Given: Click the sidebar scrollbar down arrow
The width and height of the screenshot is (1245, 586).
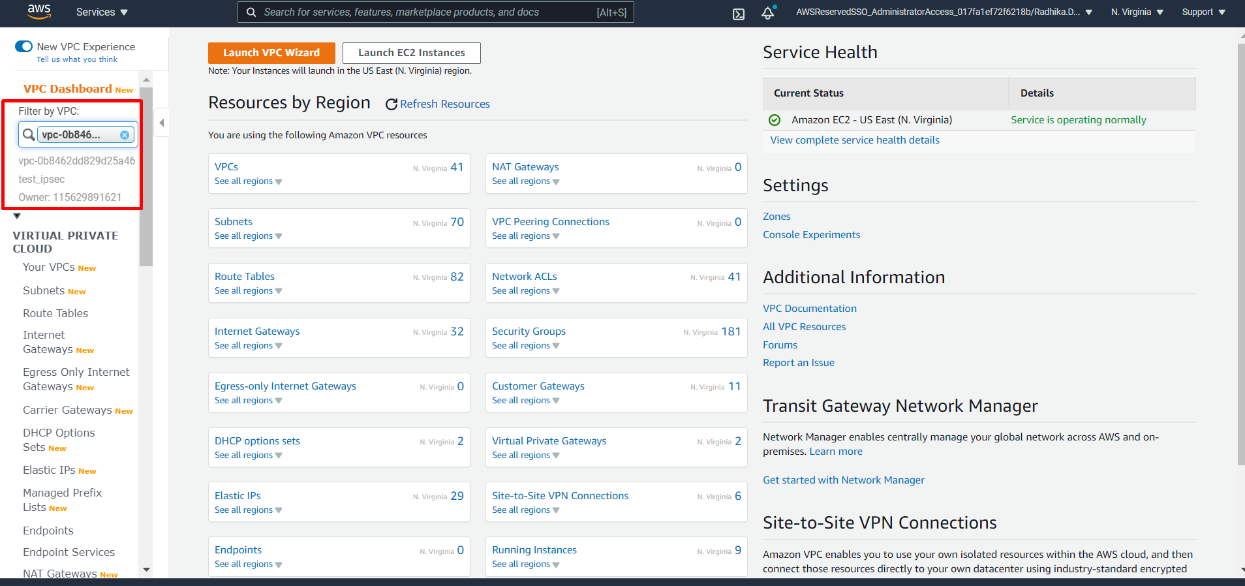Looking at the screenshot, I should coord(146,570).
